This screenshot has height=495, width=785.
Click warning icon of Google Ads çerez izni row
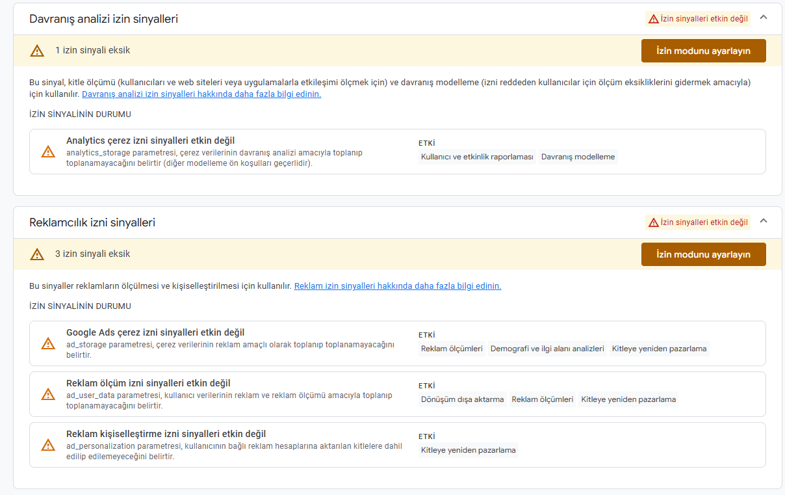(48, 343)
